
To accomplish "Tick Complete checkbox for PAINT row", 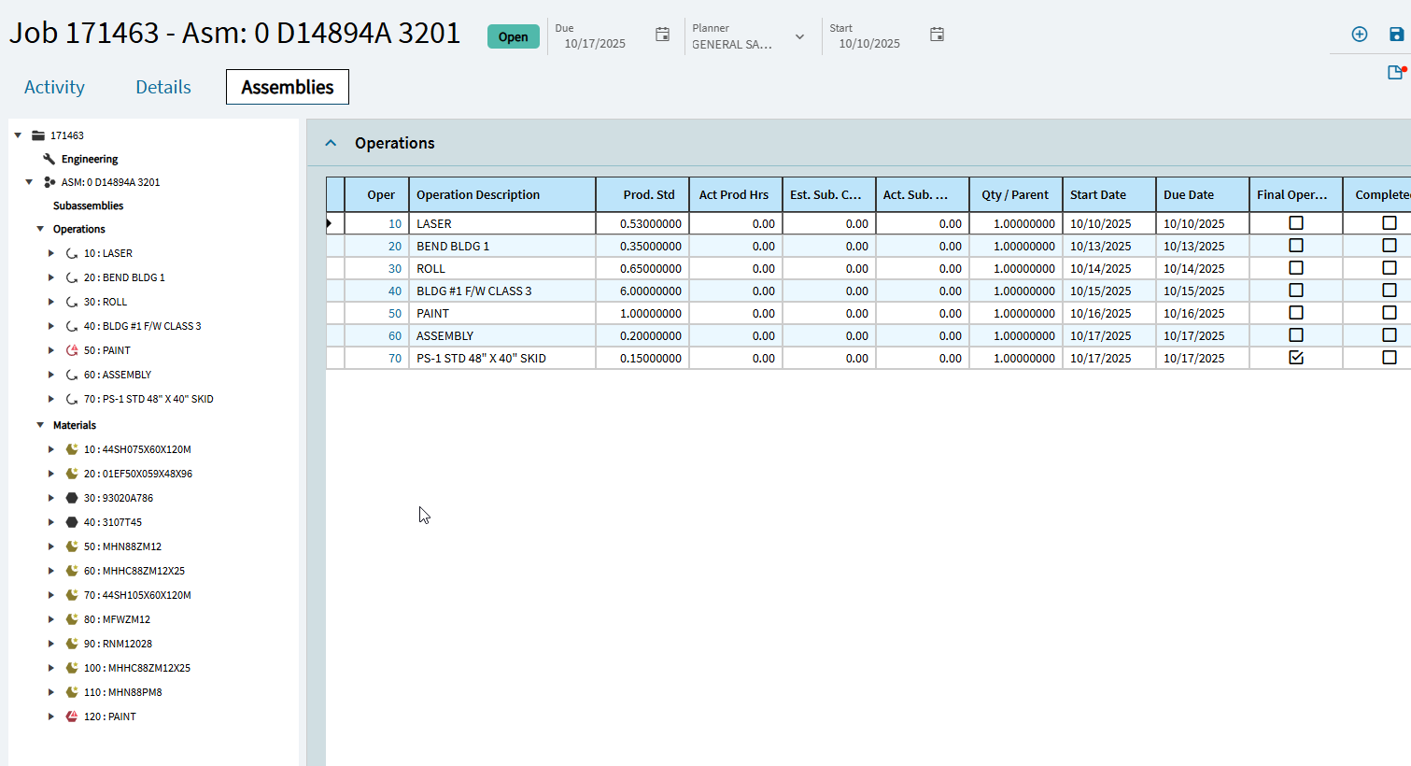I will (1390, 313).
